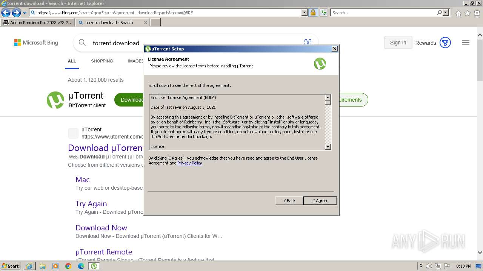Viewport: 483px width, 271px height.
Task: Open File Explorer from taskbar
Action: pyautogui.click(x=43, y=266)
